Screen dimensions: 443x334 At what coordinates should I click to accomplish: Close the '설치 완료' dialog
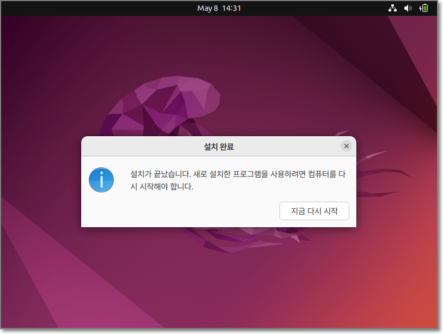click(x=347, y=146)
